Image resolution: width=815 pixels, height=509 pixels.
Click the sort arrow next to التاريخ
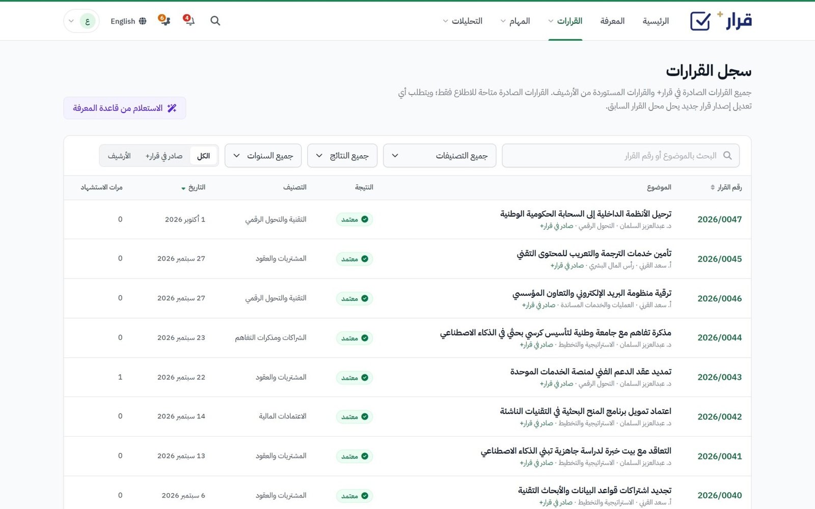pos(183,188)
